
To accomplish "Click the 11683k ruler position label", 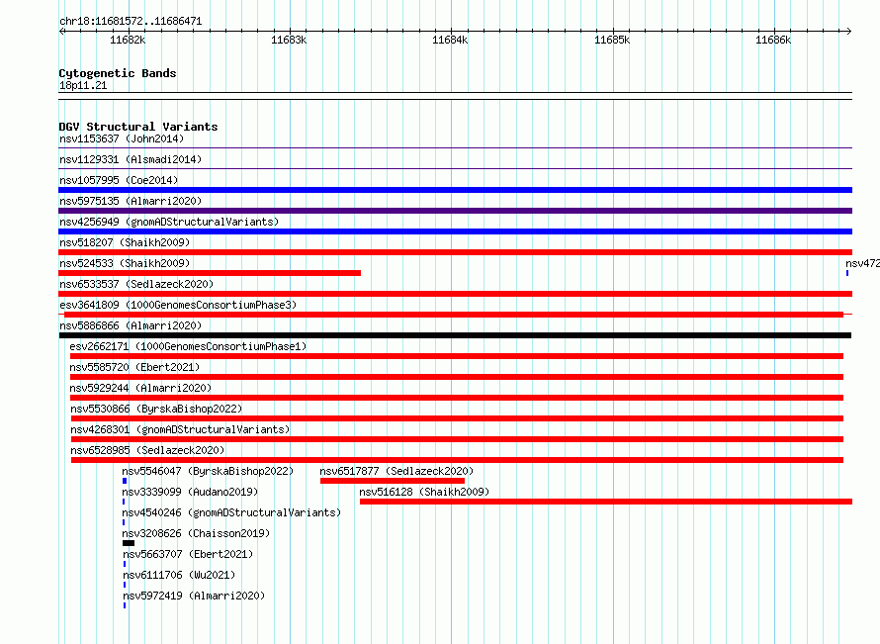I will [x=289, y=40].
